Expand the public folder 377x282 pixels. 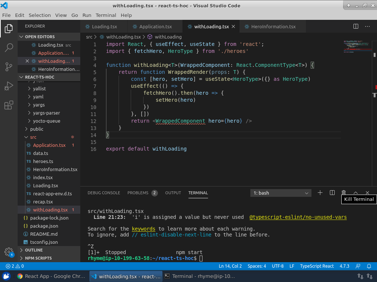tap(36, 129)
